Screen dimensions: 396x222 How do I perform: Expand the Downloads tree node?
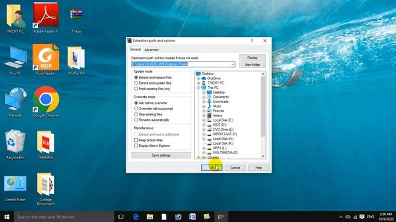[x=204, y=102]
